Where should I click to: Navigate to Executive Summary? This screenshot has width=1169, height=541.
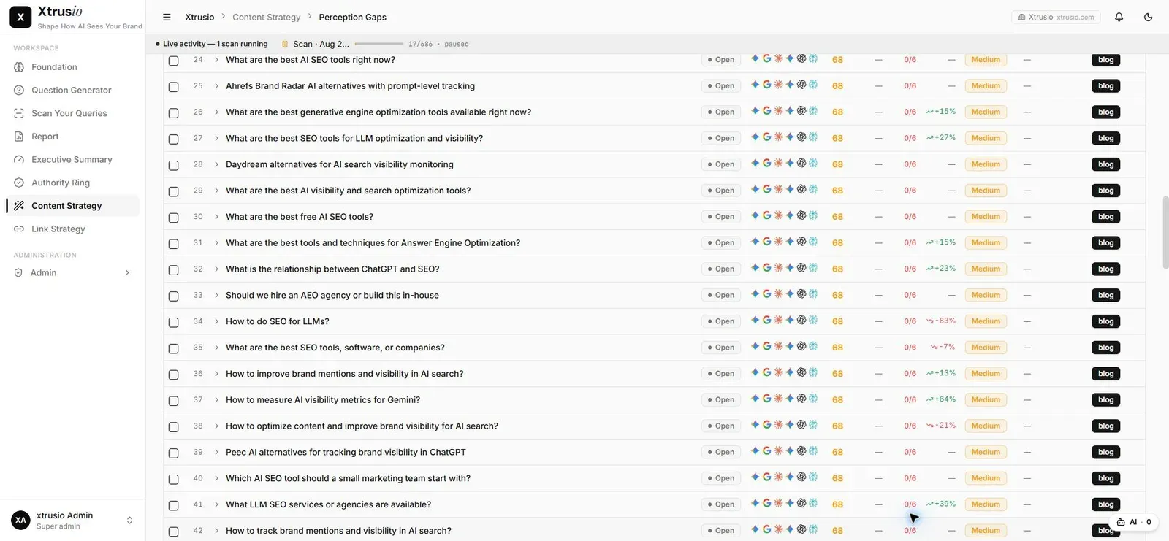pos(72,160)
